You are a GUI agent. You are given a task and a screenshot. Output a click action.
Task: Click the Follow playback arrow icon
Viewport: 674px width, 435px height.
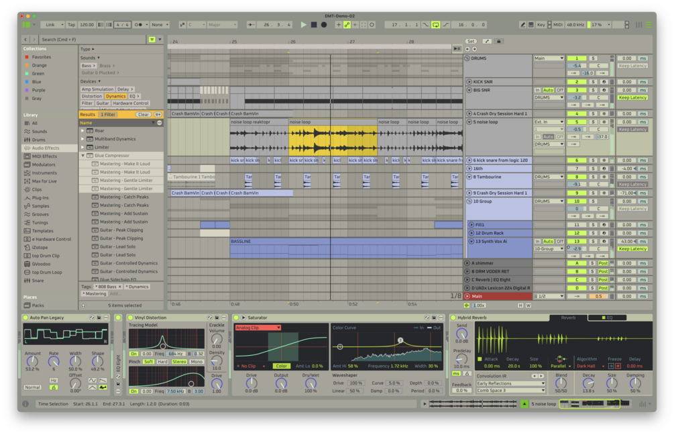coord(251,25)
